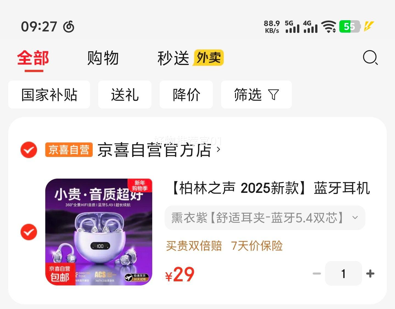Open the 筛选 filter options
395x309 pixels.
[x=256, y=95]
